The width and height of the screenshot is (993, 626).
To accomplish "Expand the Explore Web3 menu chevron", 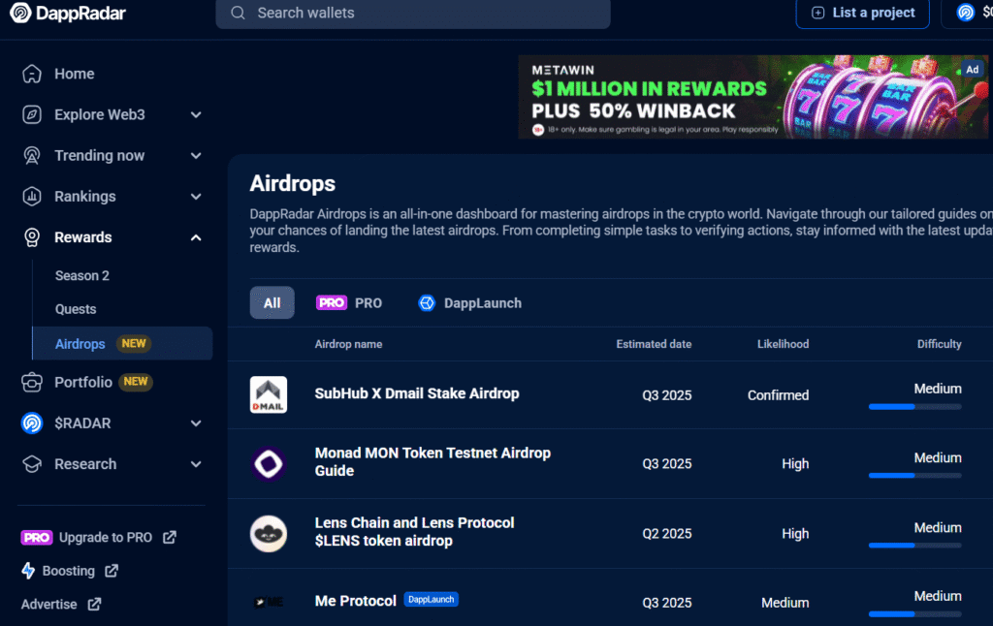I will (x=196, y=115).
